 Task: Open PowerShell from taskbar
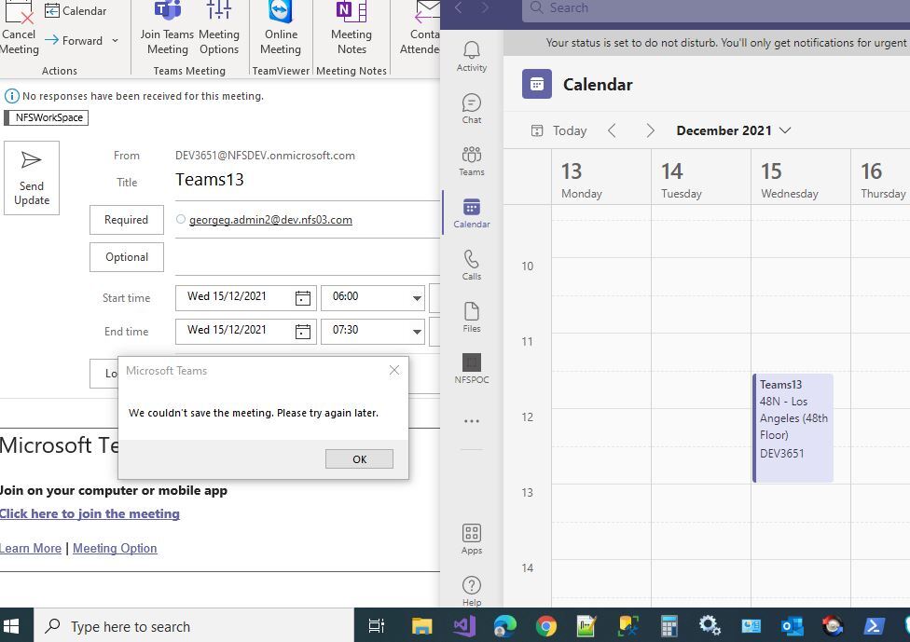coord(874,626)
